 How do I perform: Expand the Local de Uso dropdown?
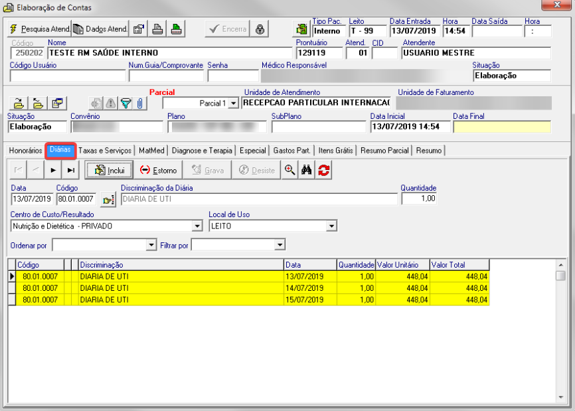pyautogui.click(x=331, y=226)
